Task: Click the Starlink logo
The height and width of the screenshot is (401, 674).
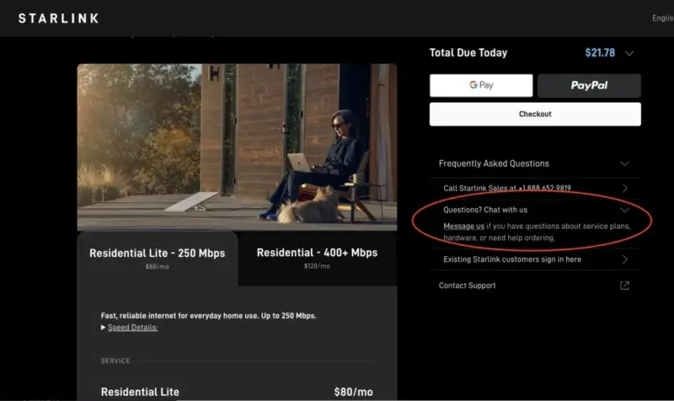Action: (58, 18)
